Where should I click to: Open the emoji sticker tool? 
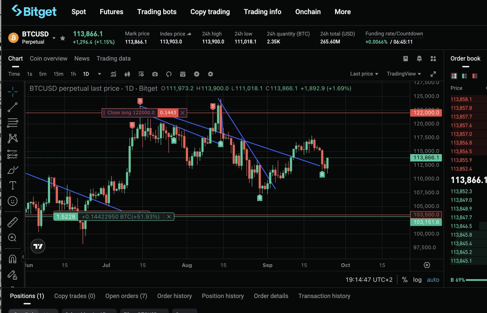tap(13, 201)
